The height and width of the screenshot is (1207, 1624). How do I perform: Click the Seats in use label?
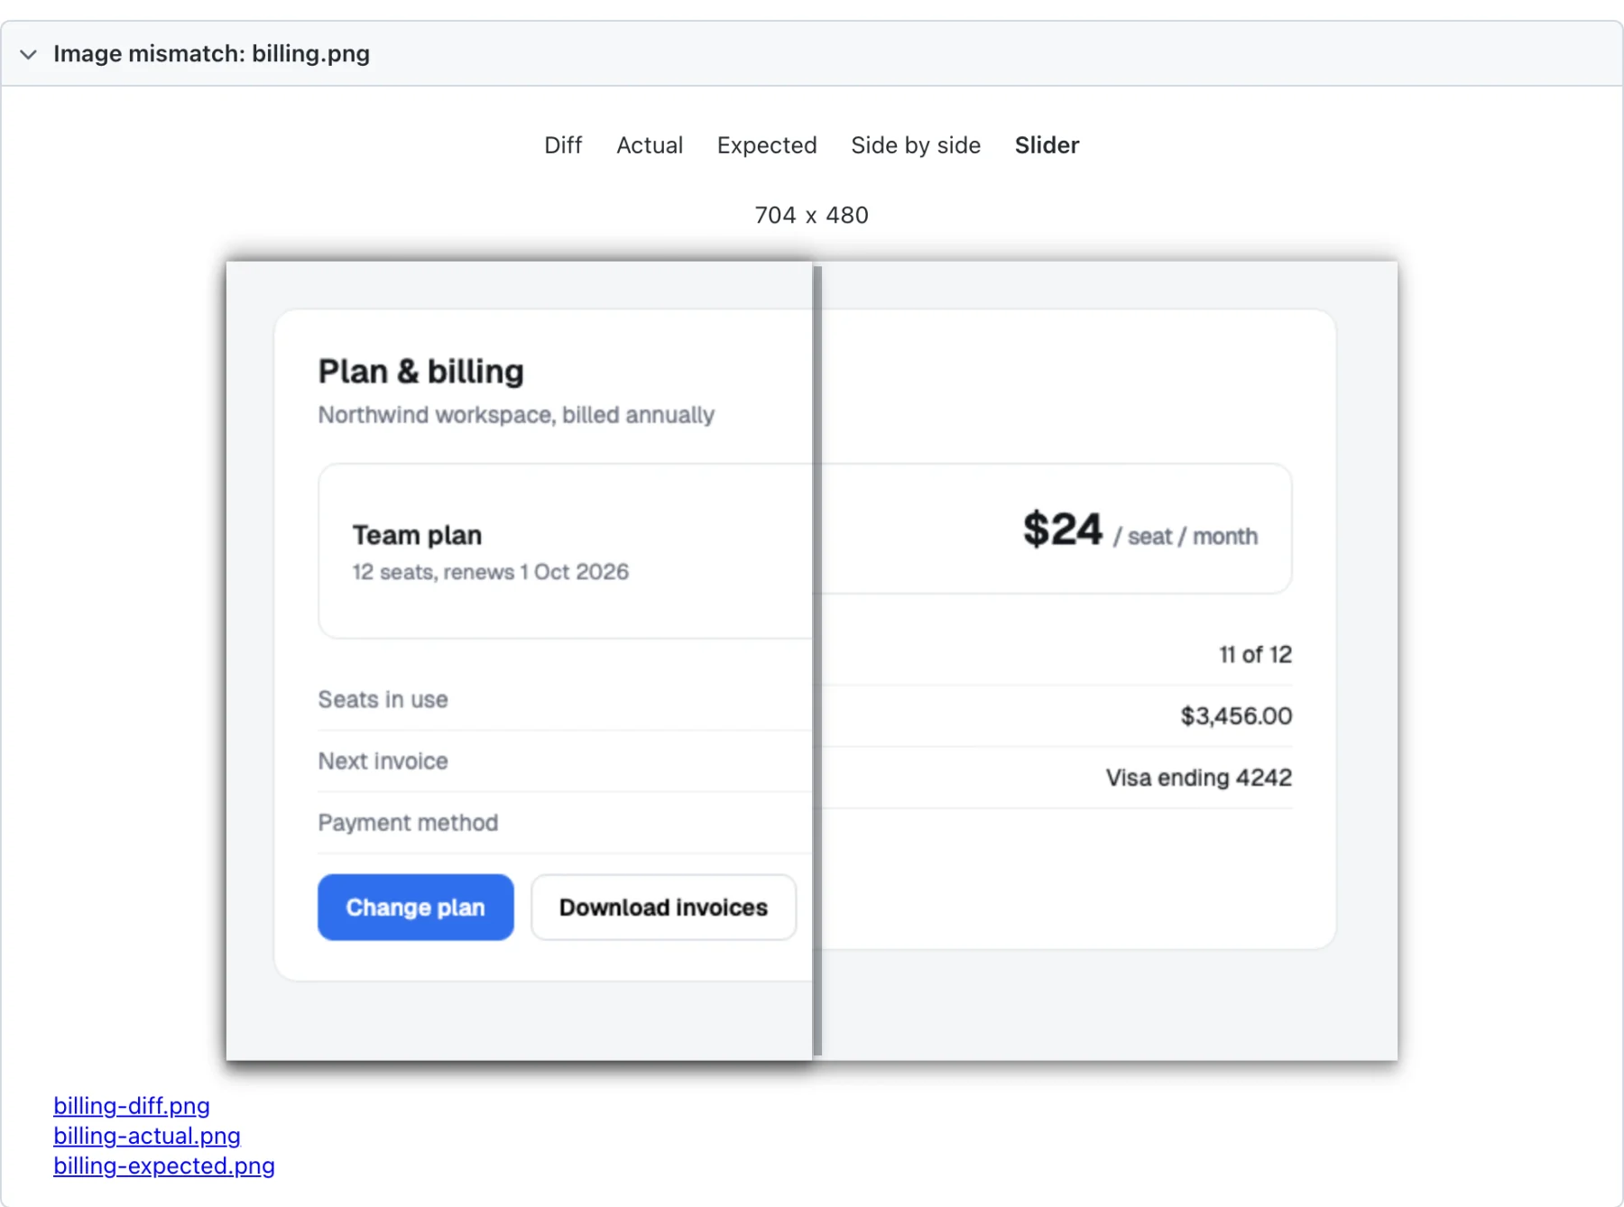point(383,699)
